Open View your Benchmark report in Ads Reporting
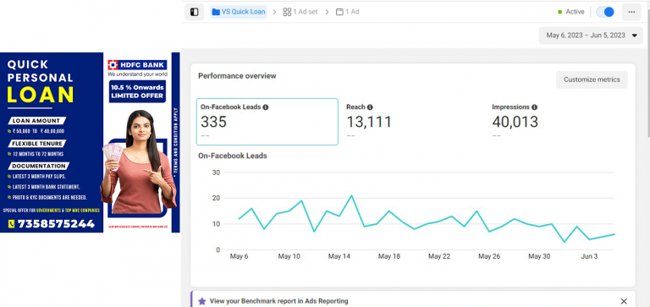The image size is (650, 307). click(x=278, y=301)
